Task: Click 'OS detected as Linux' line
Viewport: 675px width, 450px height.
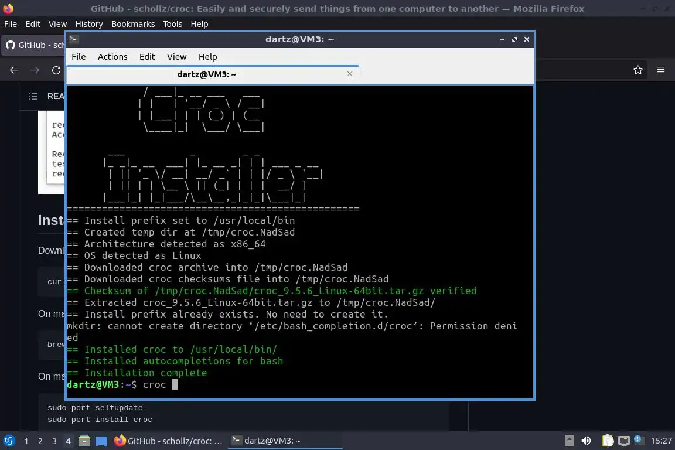Action: click(x=134, y=255)
